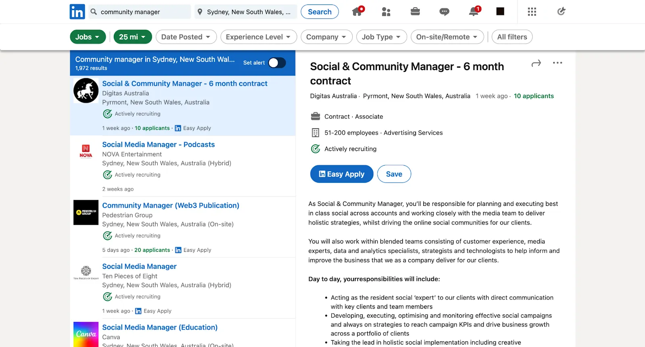This screenshot has width=645, height=347.
Task: Expand the Experience Level filter
Action: (x=258, y=37)
